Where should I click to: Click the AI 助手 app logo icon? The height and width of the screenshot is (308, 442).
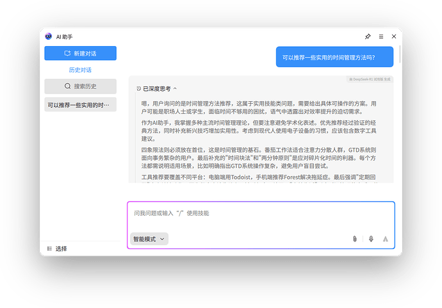tap(49, 37)
